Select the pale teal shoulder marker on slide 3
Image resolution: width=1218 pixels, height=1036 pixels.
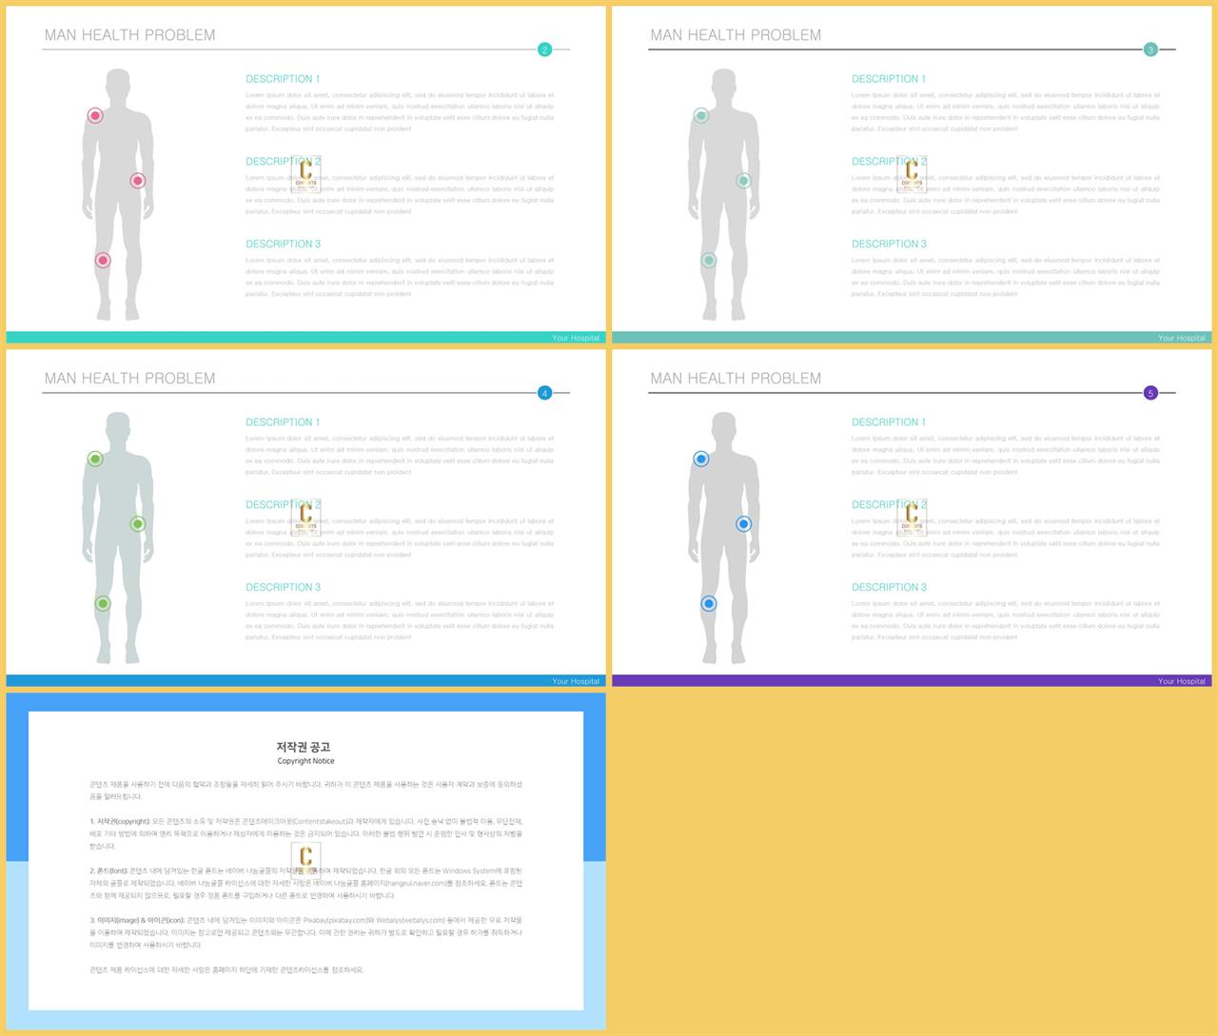pyautogui.click(x=701, y=116)
